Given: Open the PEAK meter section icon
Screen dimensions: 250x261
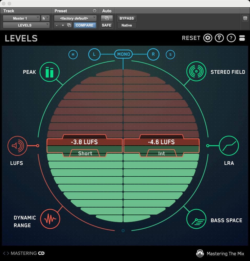Looking at the screenshot, I should point(49,72).
